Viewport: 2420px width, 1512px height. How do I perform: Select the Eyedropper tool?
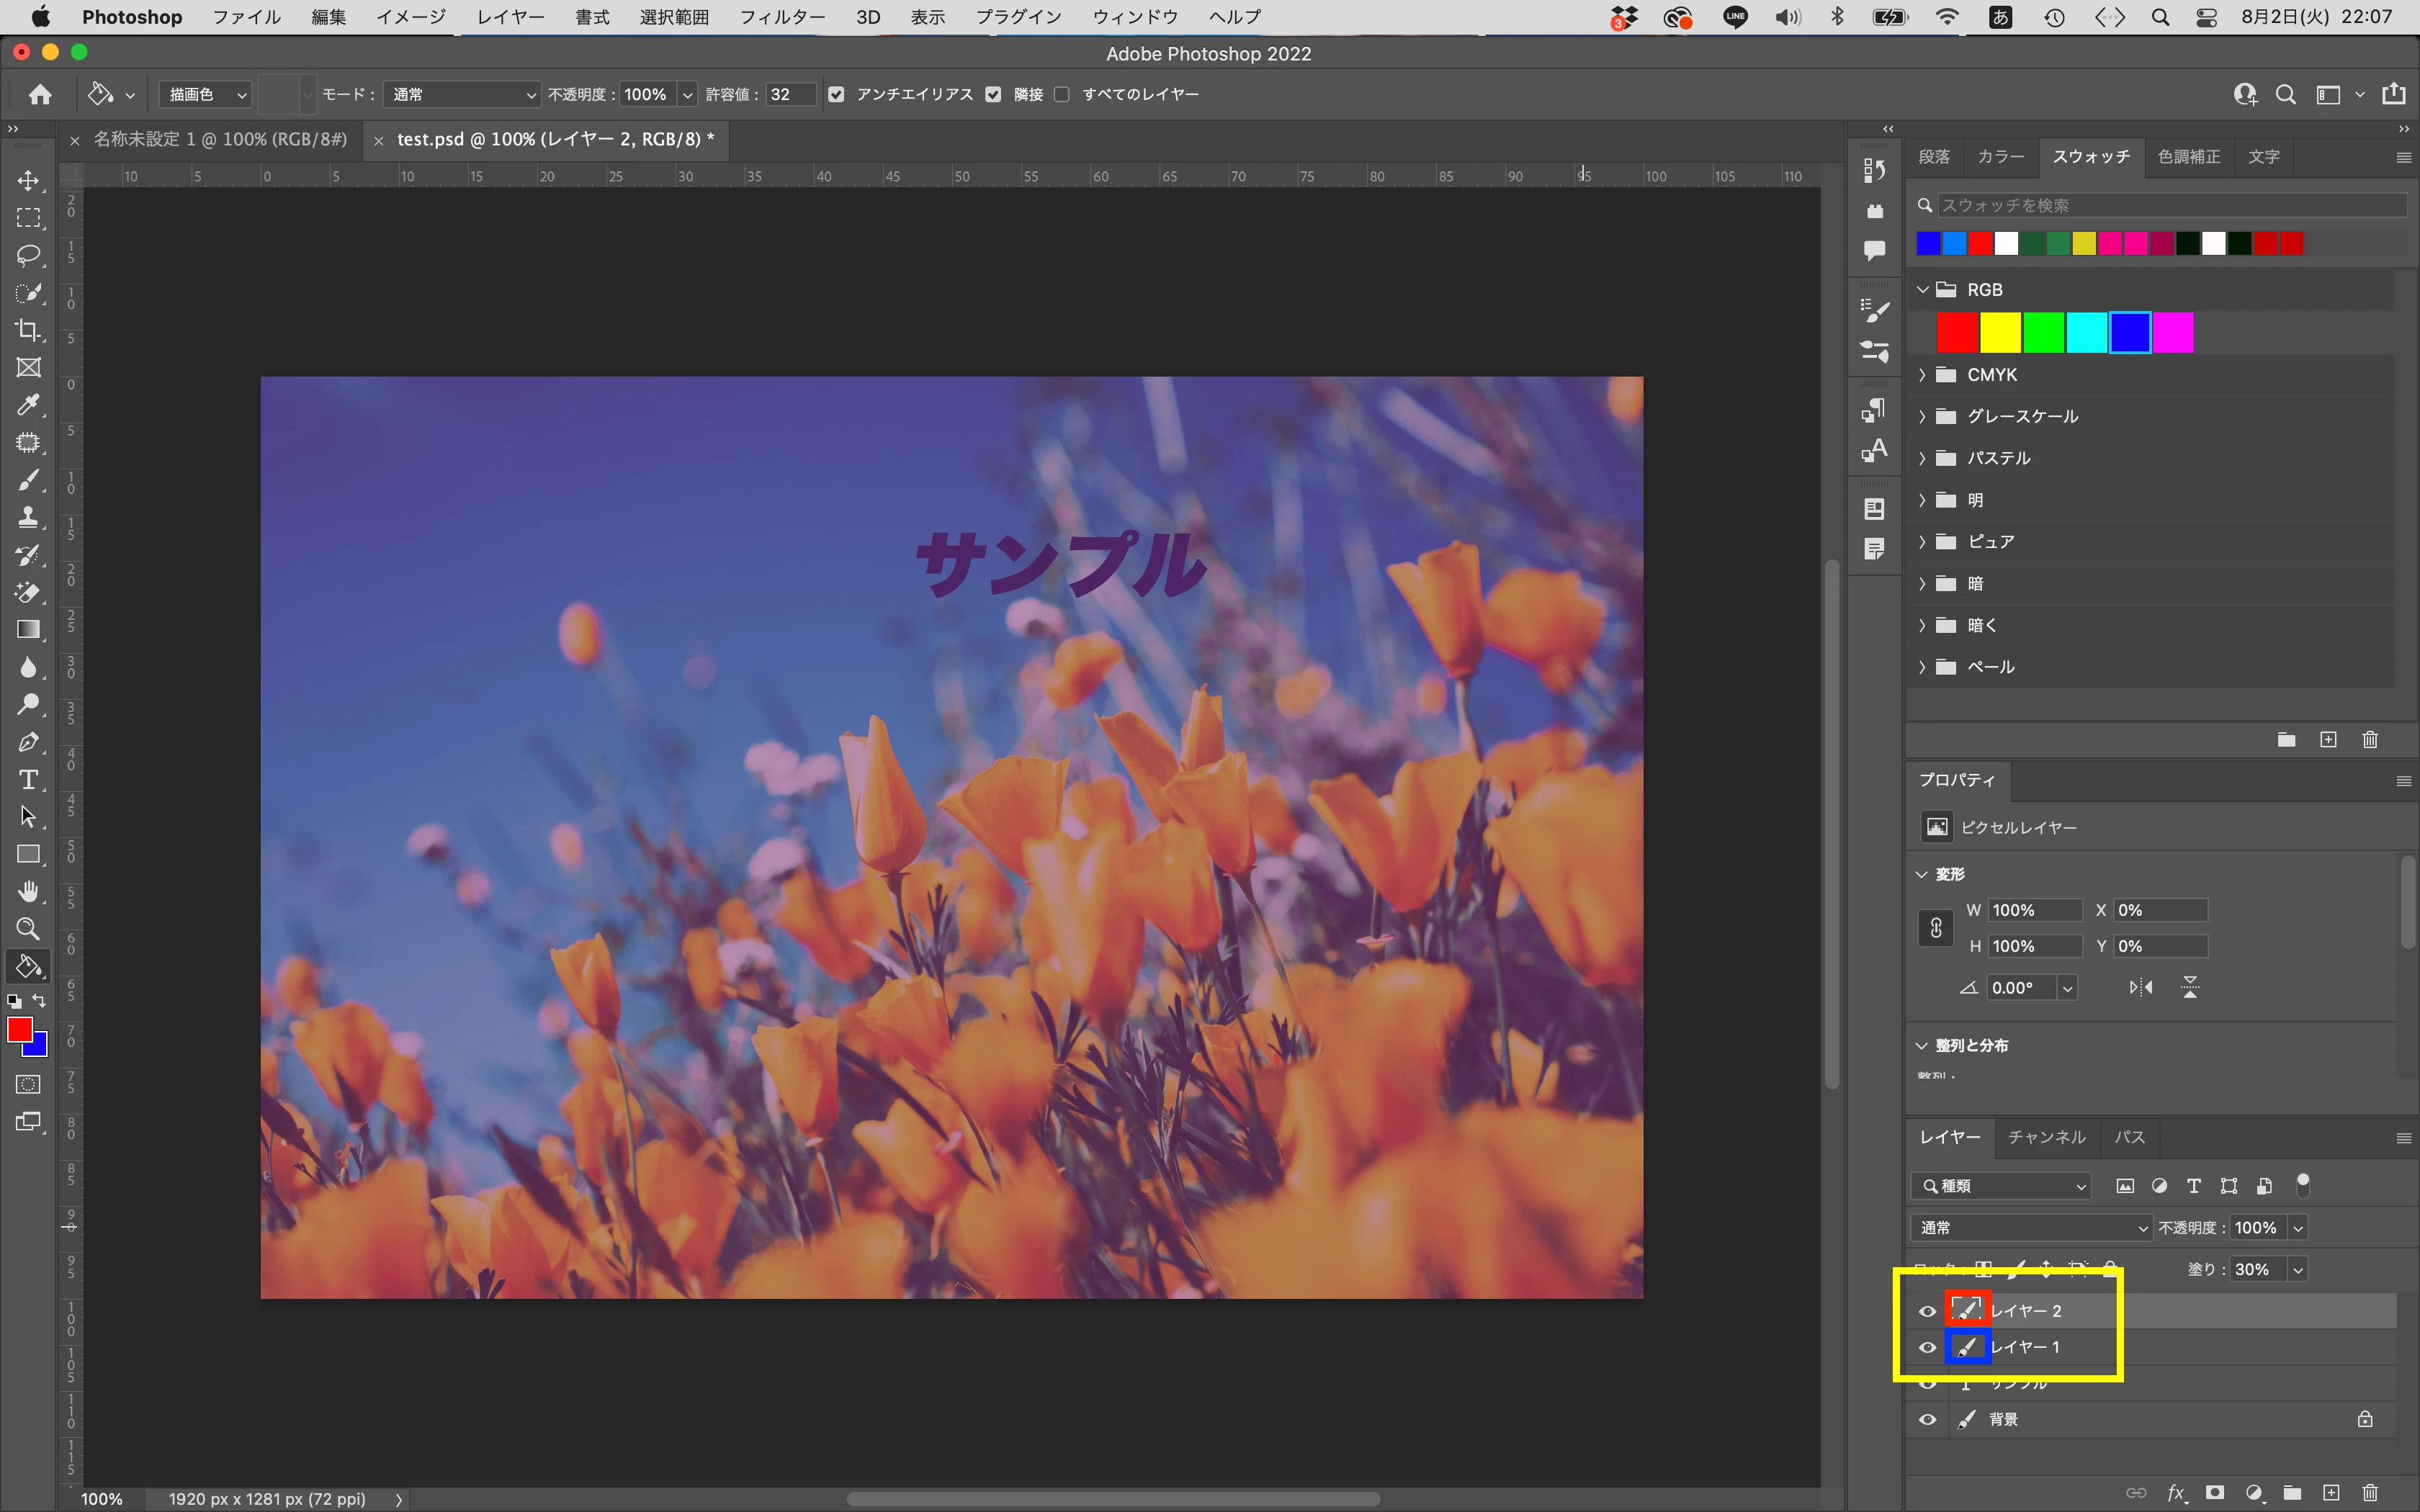[x=28, y=405]
